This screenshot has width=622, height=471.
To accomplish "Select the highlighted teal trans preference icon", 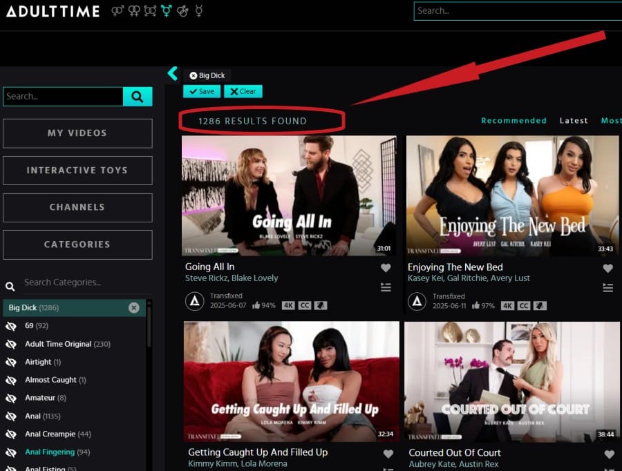I will [x=166, y=11].
